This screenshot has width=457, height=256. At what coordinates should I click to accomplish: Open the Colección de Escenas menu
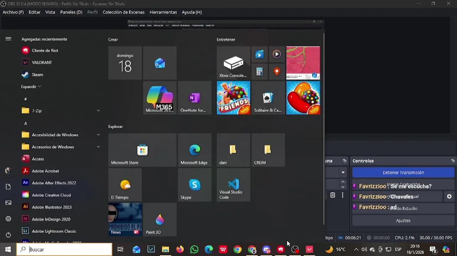(124, 12)
